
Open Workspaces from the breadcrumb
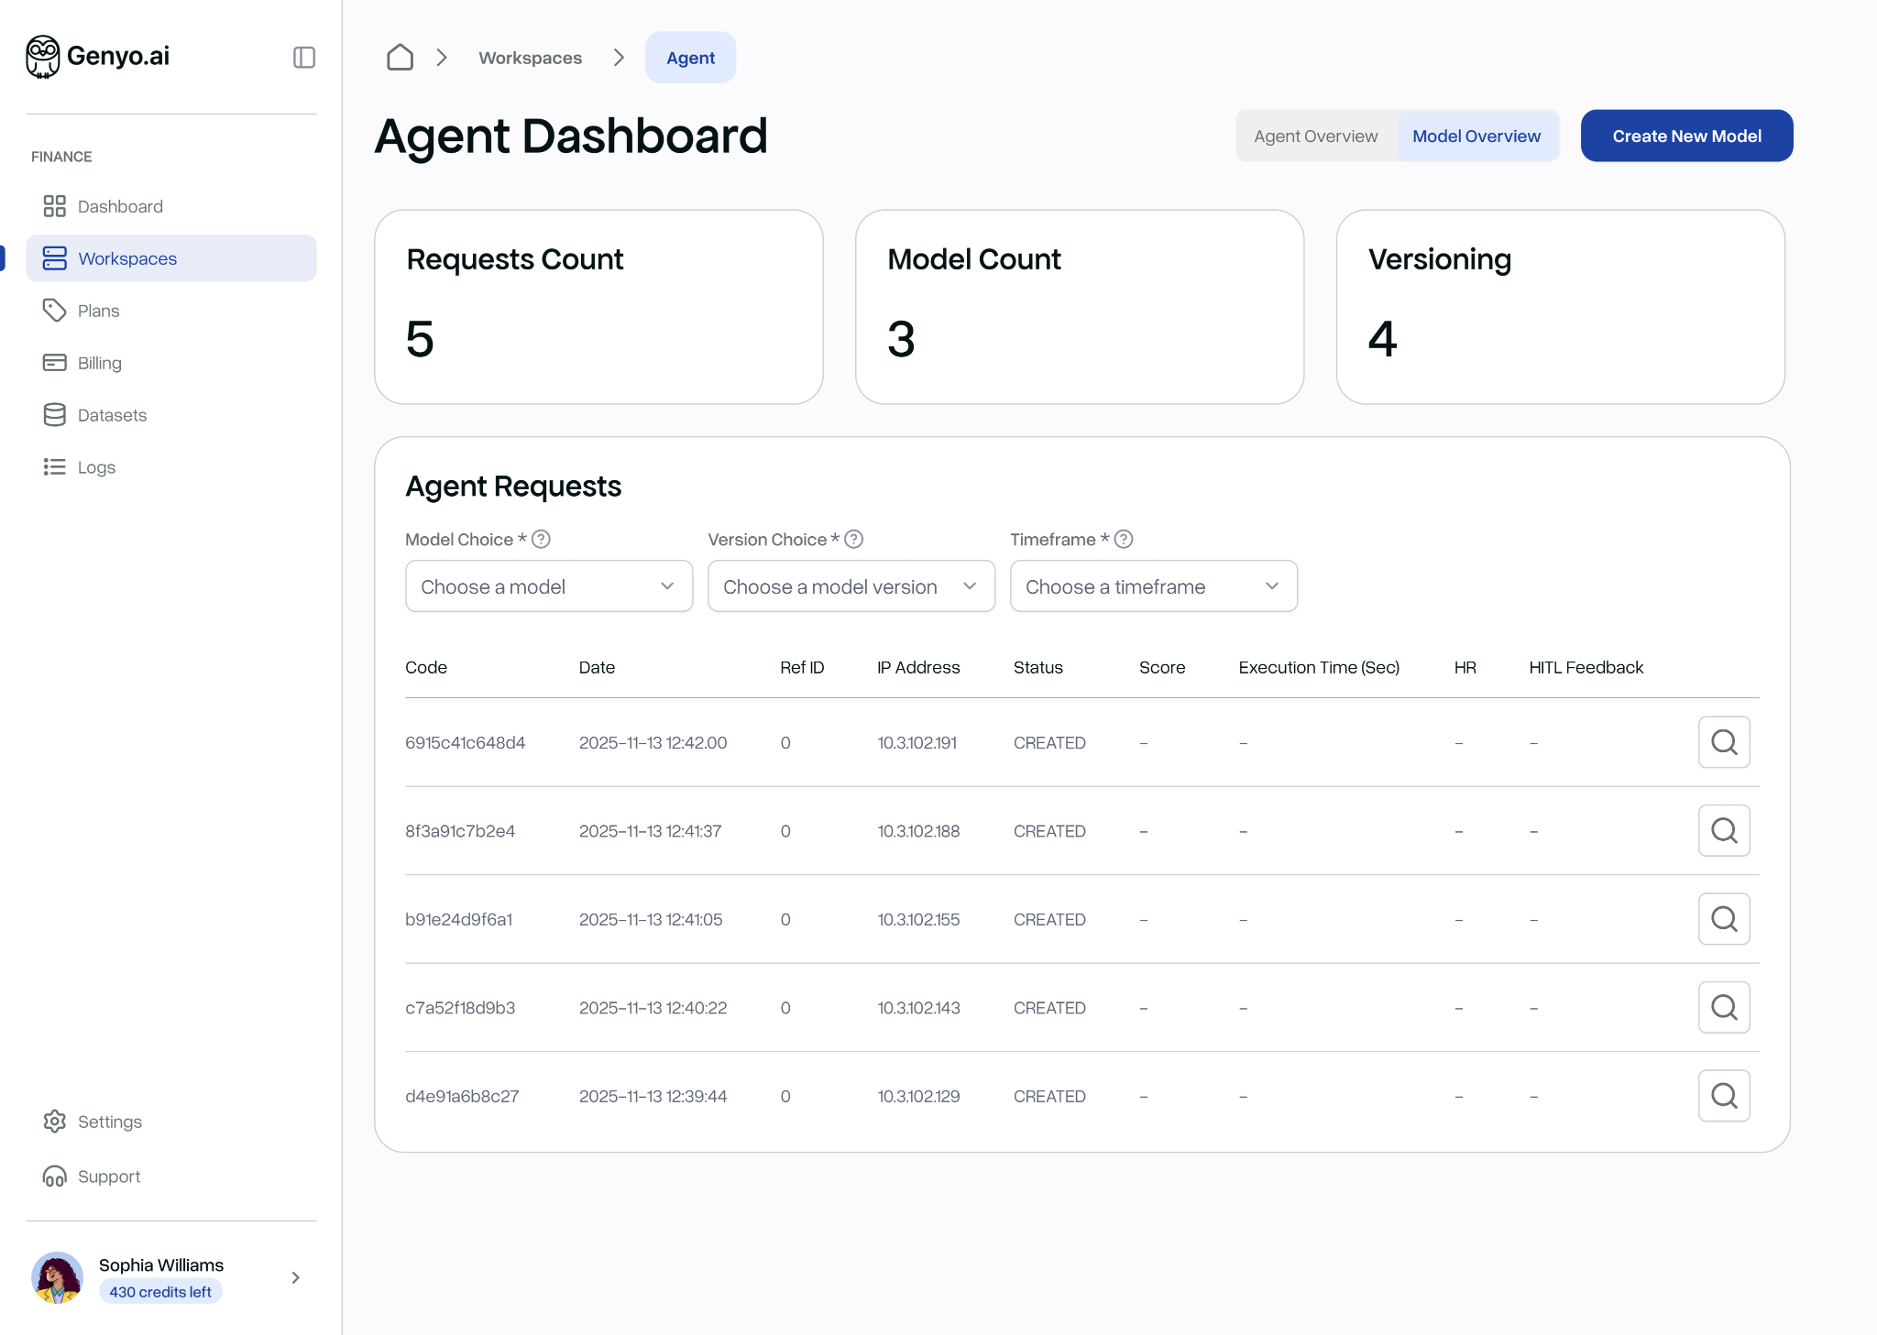[530, 57]
